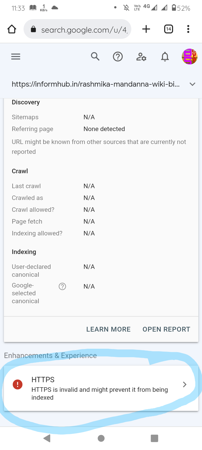Open the HTTPS is invalid warning row
This screenshot has height=450, width=202.
click(x=100, y=390)
